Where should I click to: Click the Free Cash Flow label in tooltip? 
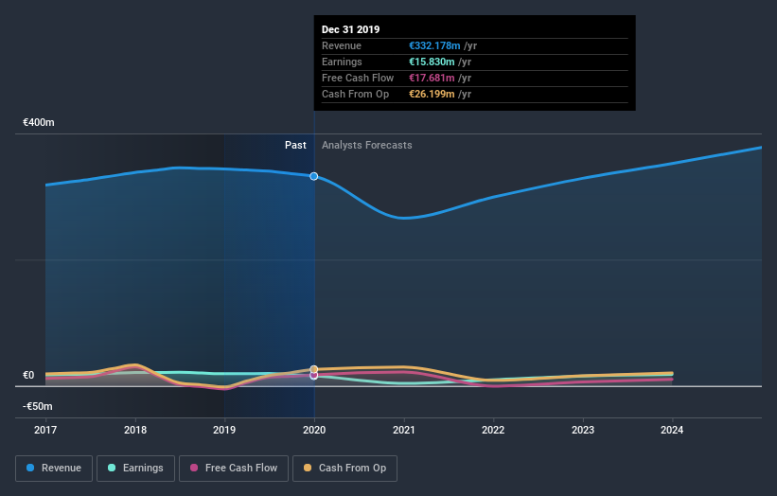tap(358, 78)
